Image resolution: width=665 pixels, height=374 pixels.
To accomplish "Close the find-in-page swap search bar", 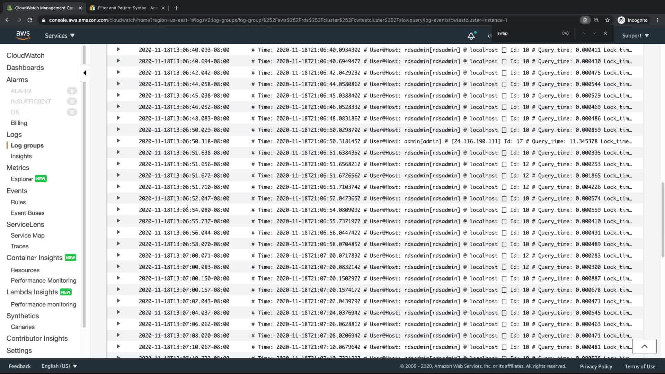I will pyautogui.click(x=605, y=33).
